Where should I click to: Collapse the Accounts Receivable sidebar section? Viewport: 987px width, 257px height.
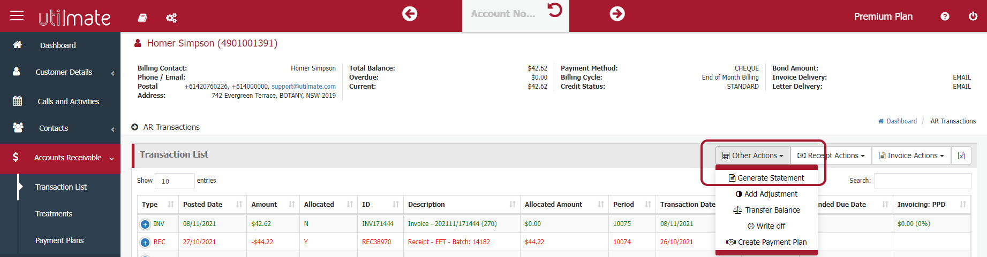pos(112,158)
